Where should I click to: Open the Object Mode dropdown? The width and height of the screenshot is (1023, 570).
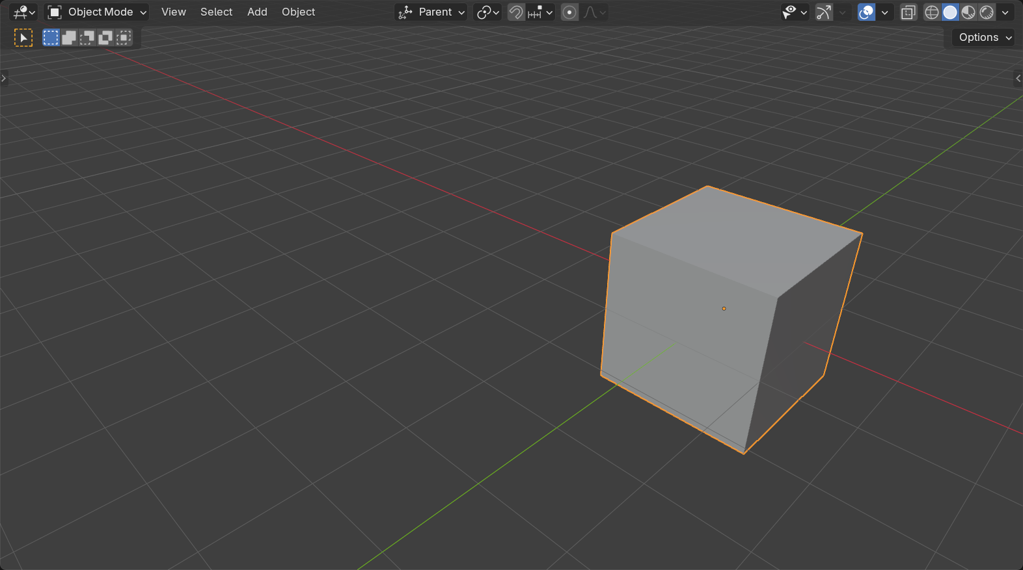click(x=97, y=12)
